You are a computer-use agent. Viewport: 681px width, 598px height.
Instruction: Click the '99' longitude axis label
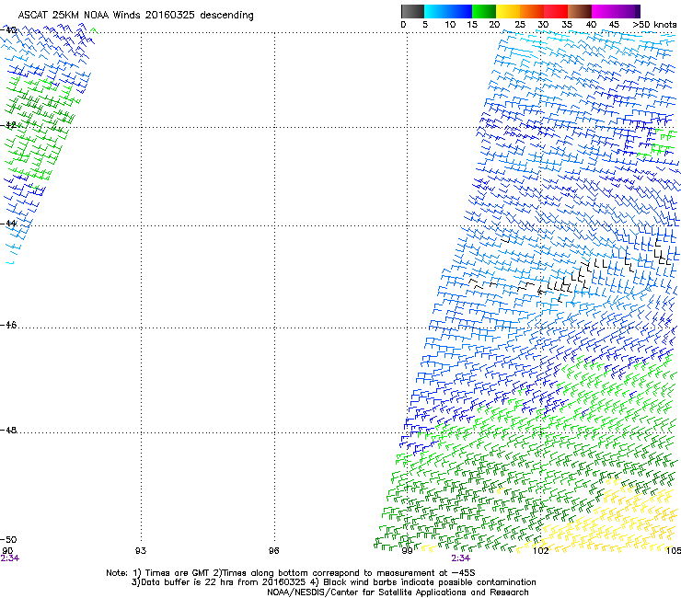point(407,551)
